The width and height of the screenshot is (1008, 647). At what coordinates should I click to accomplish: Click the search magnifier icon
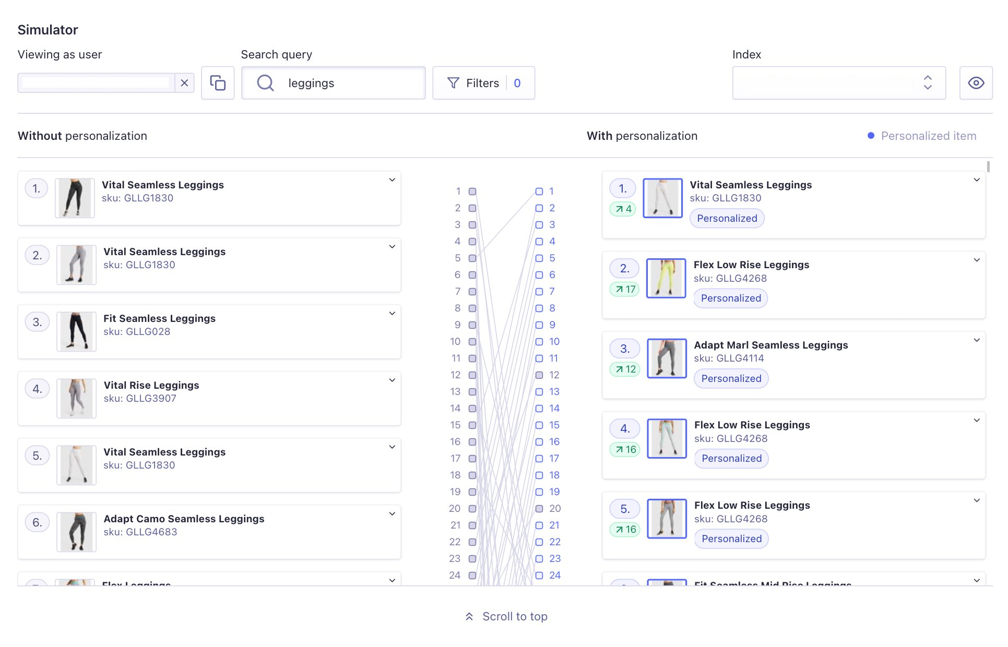pyautogui.click(x=266, y=83)
